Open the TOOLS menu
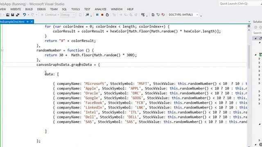 [x=75, y=9]
